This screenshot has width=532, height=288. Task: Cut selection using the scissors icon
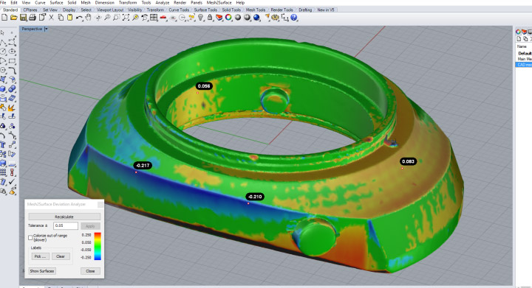click(51, 18)
